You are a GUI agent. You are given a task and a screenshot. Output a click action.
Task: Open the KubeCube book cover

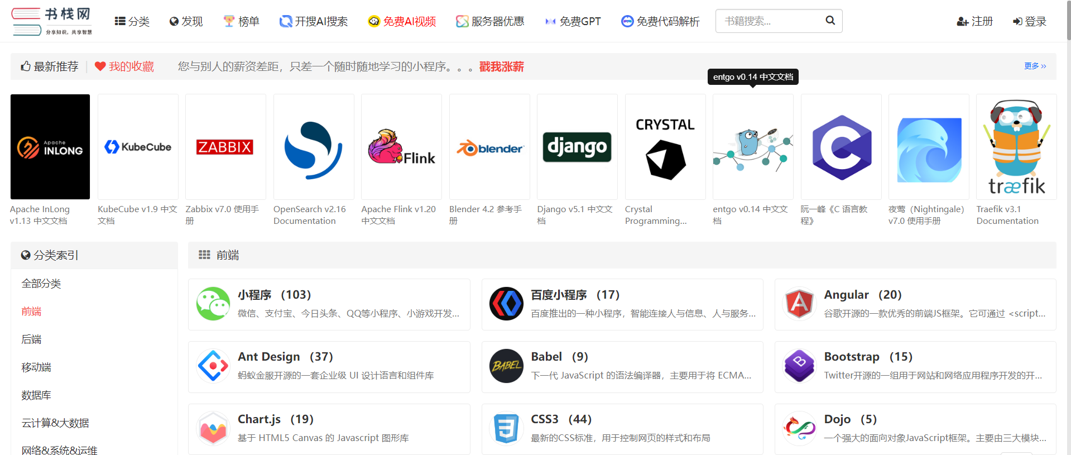point(138,147)
